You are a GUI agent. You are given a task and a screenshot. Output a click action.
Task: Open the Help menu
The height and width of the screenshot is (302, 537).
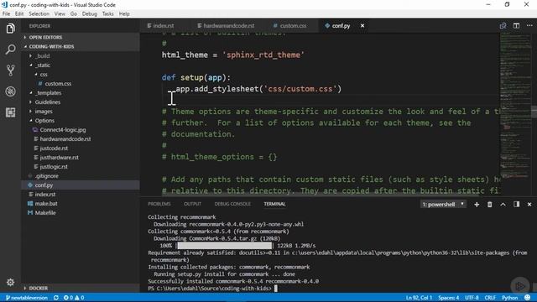point(124,13)
